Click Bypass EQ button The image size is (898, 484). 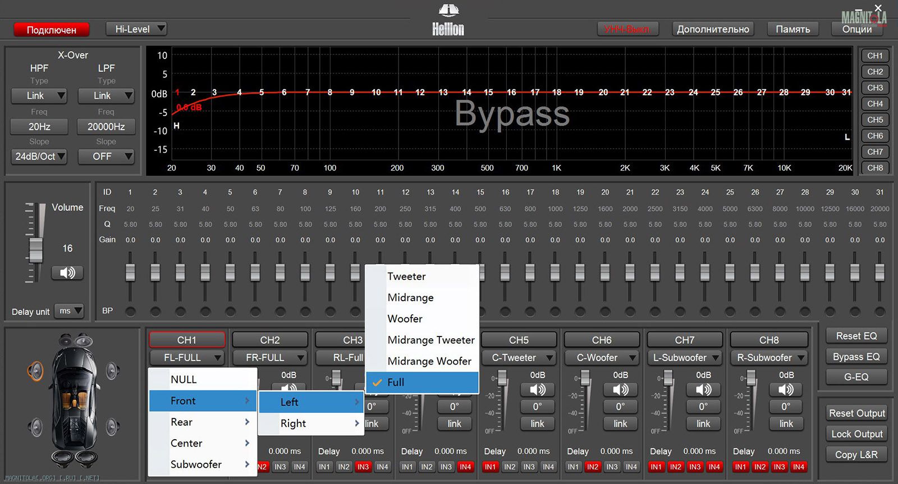click(x=856, y=357)
